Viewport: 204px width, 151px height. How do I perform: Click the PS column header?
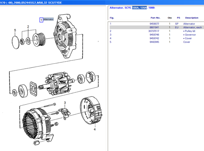(x=178, y=18)
